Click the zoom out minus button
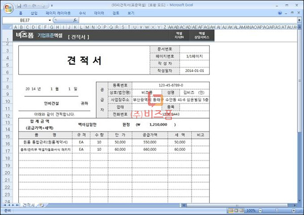The height and width of the screenshot is (215, 304). click(260, 210)
